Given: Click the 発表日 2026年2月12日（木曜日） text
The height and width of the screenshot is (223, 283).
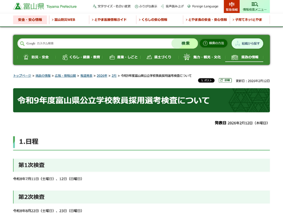Looking at the screenshot, I should pos(242,123).
